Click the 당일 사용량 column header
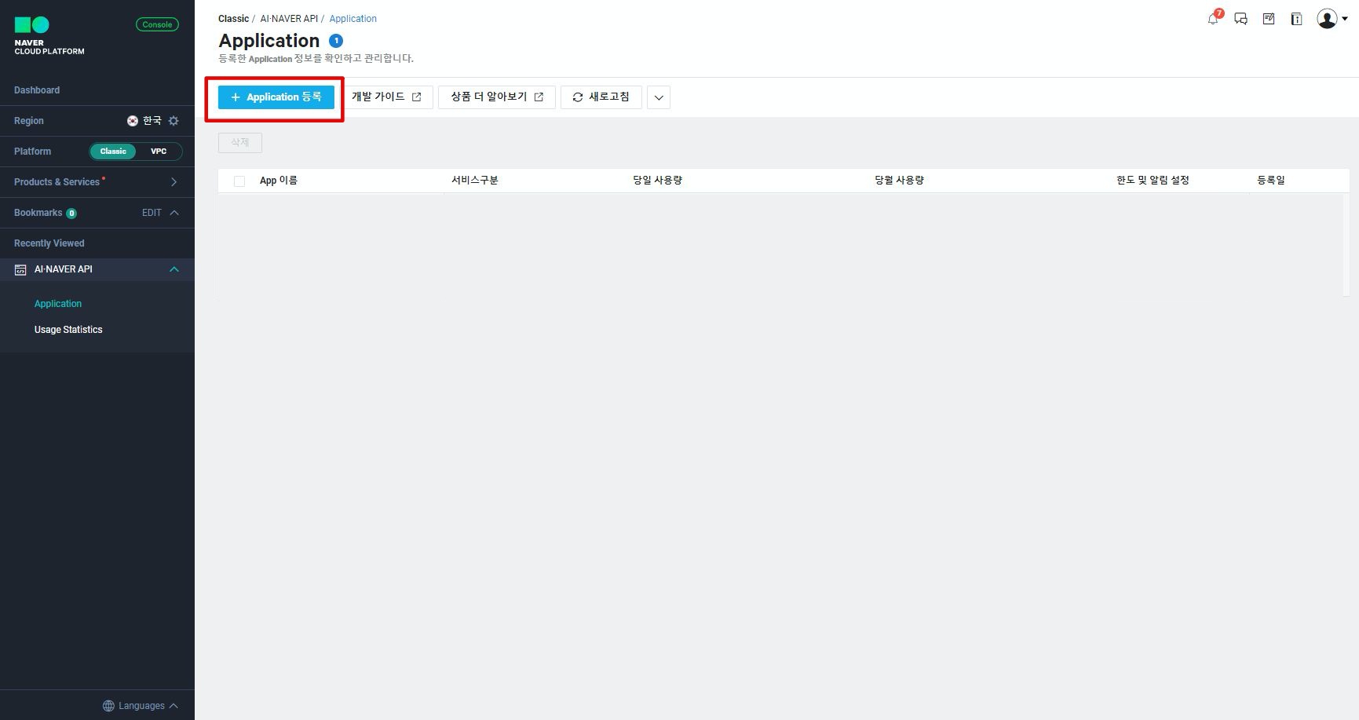 [658, 181]
